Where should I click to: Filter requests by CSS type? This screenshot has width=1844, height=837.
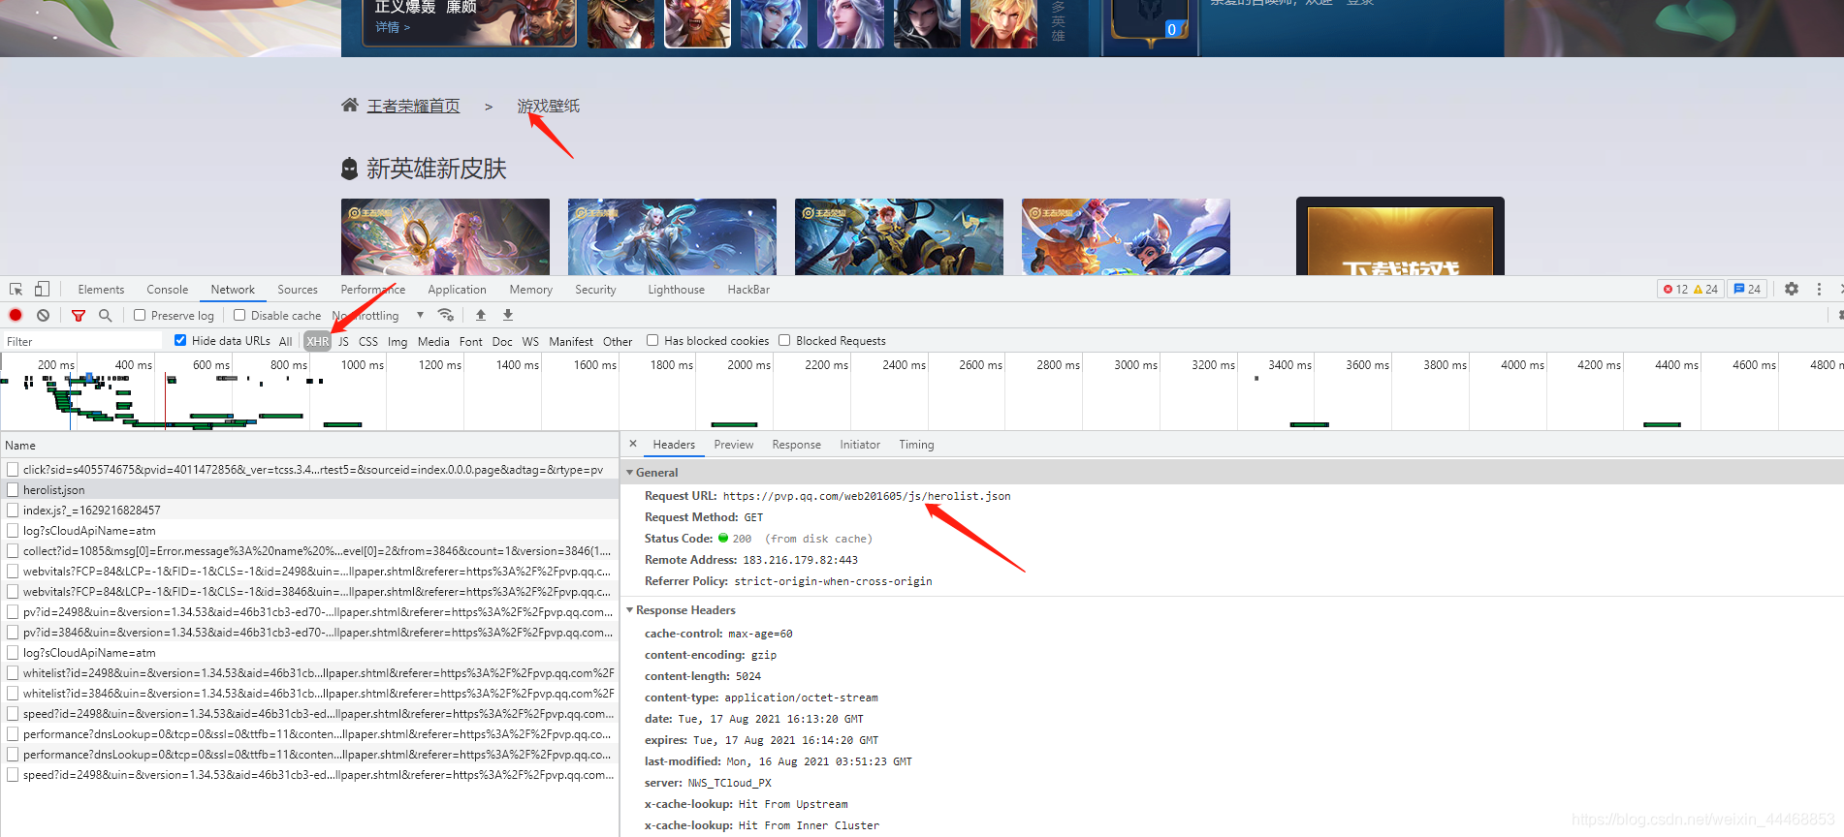(368, 341)
